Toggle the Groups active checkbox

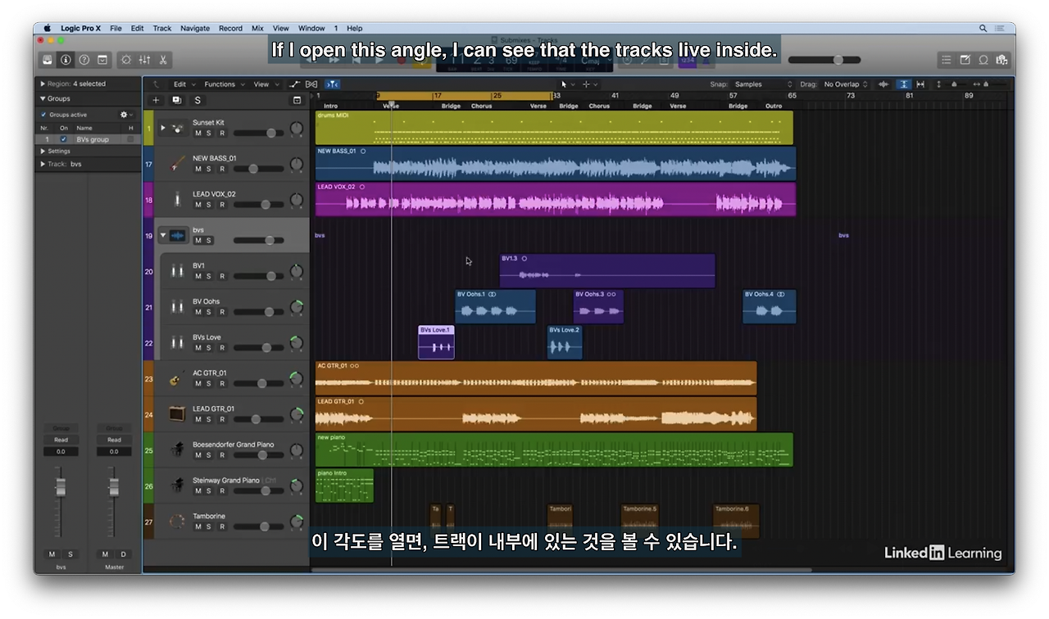tap(43, 115)
